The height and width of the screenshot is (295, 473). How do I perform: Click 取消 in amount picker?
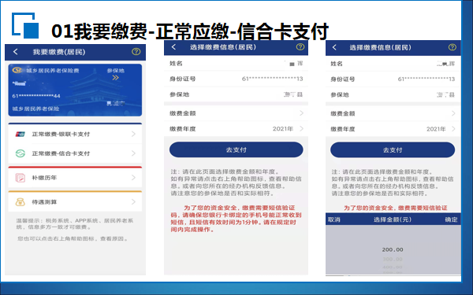[334, 219]
